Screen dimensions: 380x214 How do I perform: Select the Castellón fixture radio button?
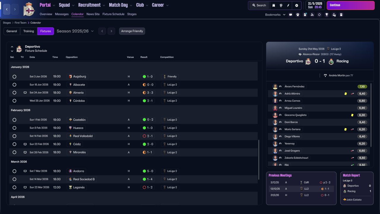pyautogui.click(x=14, y=120)
